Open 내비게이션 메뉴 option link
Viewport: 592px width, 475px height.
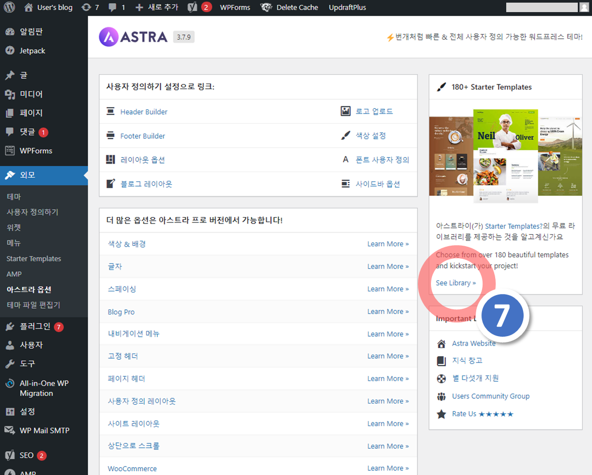tap(134, 333)
